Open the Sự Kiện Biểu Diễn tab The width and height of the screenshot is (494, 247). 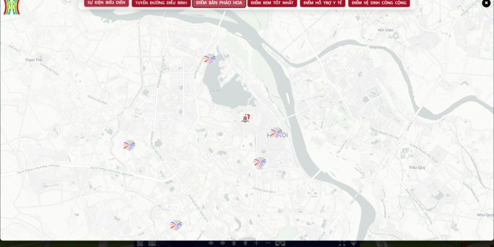click(x=106, y=3)
